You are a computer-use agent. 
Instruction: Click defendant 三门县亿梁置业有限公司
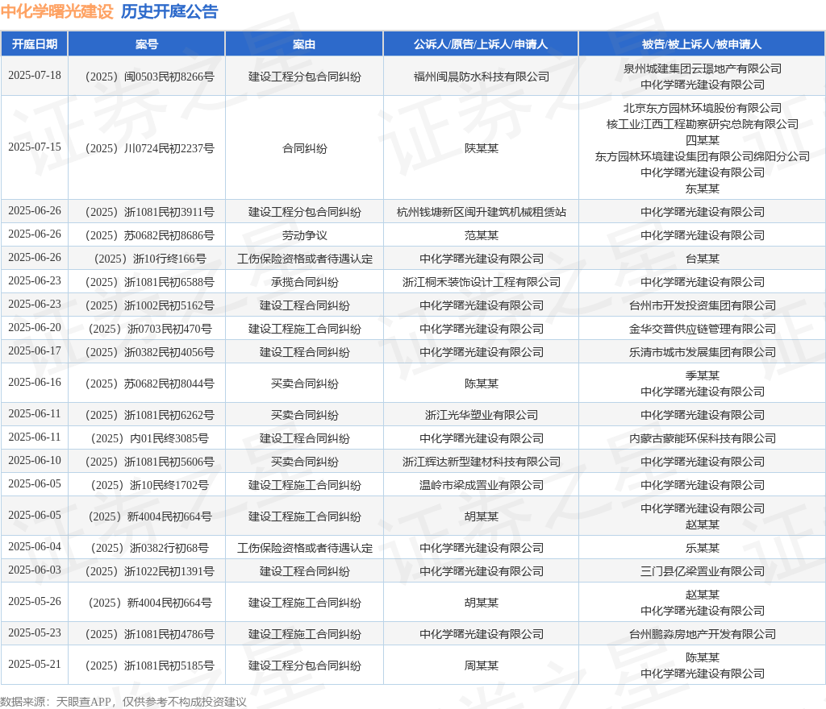pos(703,571)
